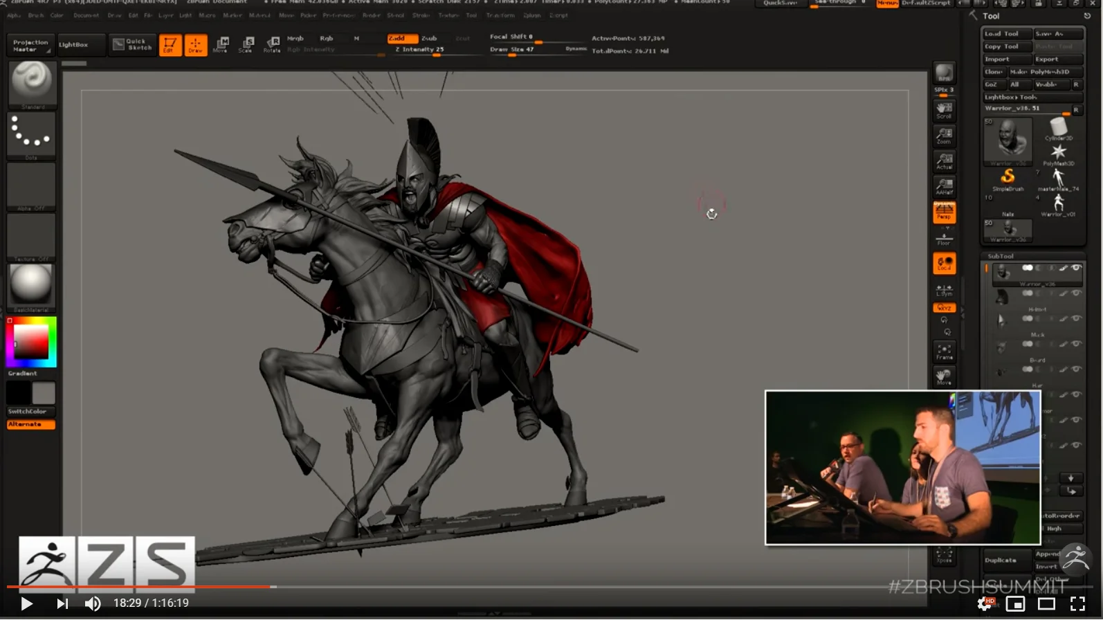The width and height of the screenshot is (1103, 620).
Task: Mute the video volume
Action: [x=92, y=603]
